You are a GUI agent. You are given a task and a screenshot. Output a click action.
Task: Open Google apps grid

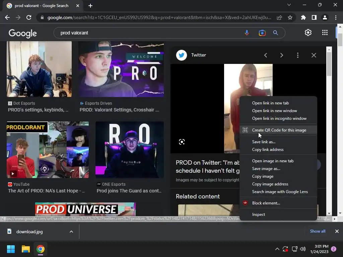[x=325, y=32]
